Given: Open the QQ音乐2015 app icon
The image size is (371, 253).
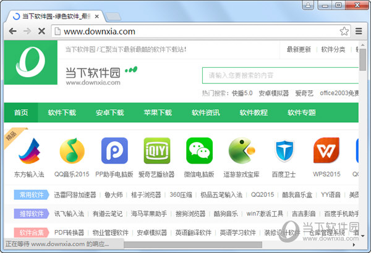Looking at the screenshot, I should (x=72, y=151).
